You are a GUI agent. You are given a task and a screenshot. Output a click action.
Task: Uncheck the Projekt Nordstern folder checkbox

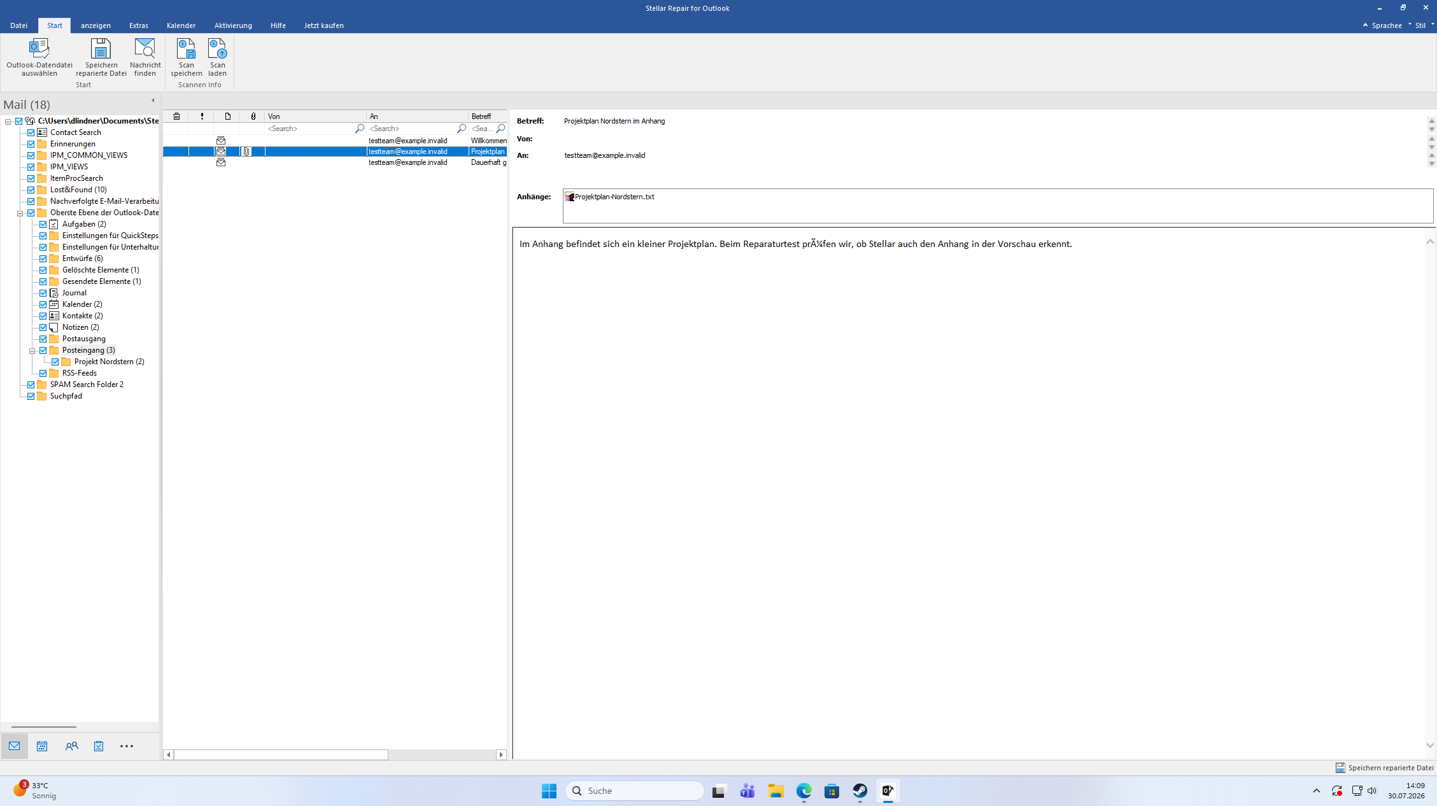point(55,362)
